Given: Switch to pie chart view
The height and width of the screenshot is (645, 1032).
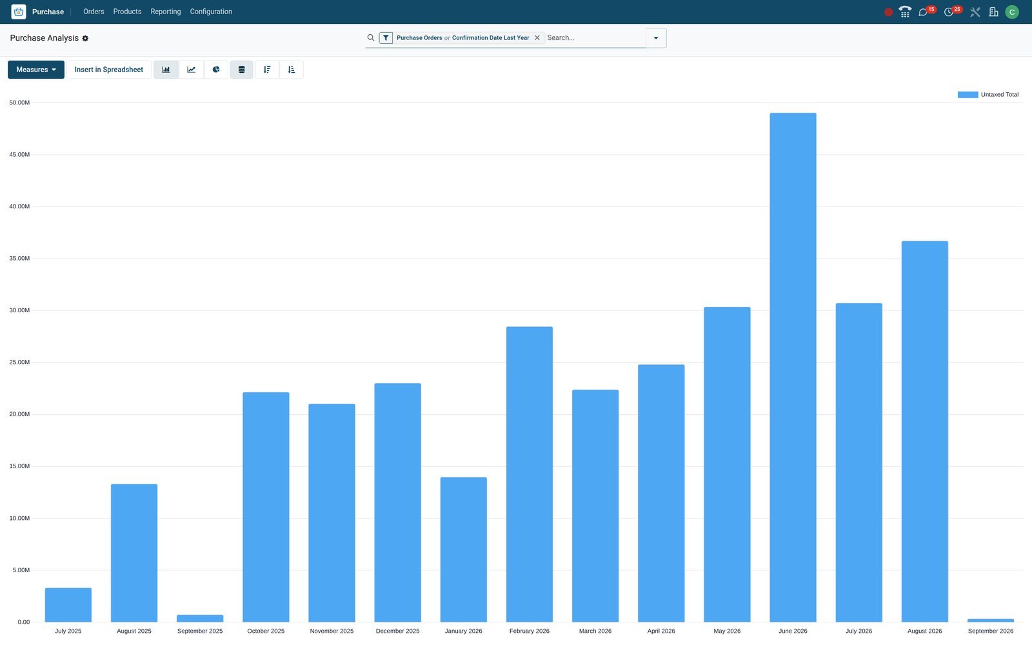Looking at the screenshot, I should (x=216, y=70).
